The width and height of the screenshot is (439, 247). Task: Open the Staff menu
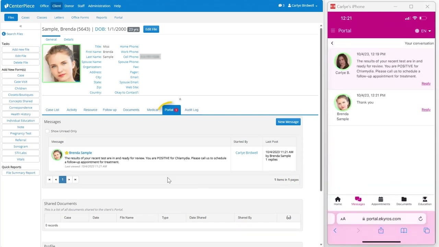coord(81,6)
